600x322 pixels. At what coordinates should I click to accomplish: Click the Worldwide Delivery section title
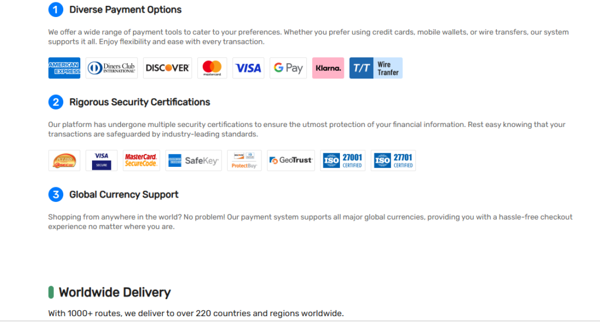point(114,293)
